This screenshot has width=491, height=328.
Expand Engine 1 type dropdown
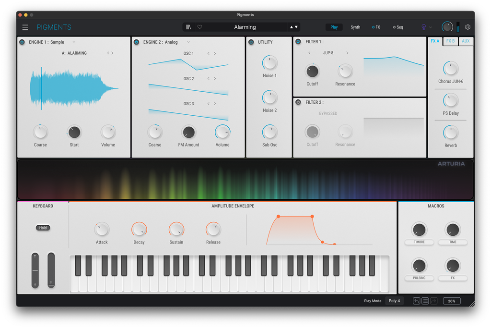(74, 42)
